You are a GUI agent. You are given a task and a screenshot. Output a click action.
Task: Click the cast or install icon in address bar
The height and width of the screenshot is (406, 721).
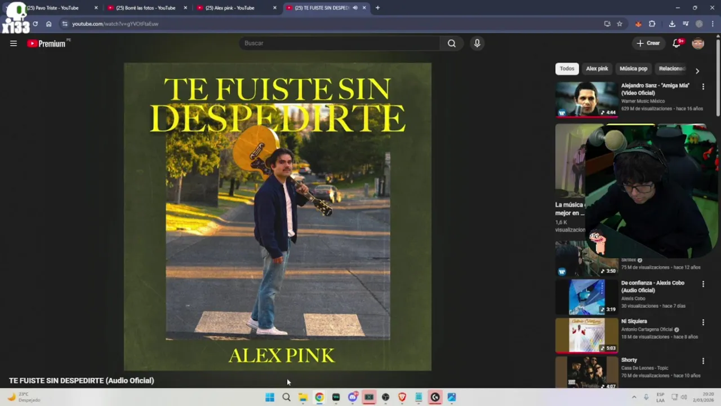coord(607,24)
